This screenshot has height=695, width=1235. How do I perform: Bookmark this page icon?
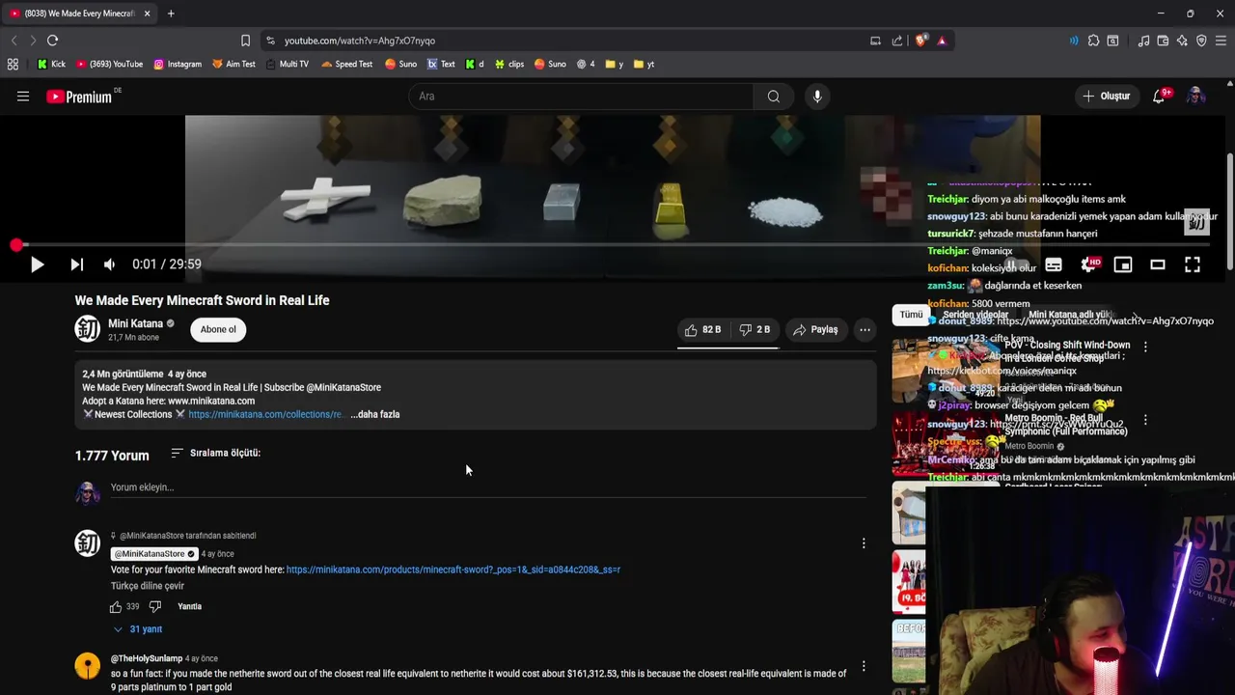coord(245,41)
